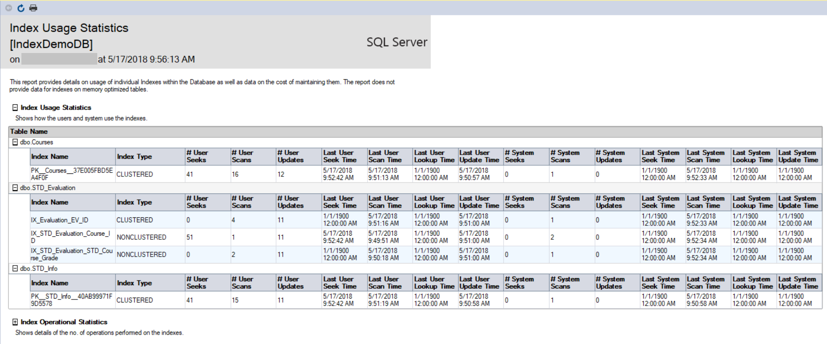Click the print report icon

(33, 8)
